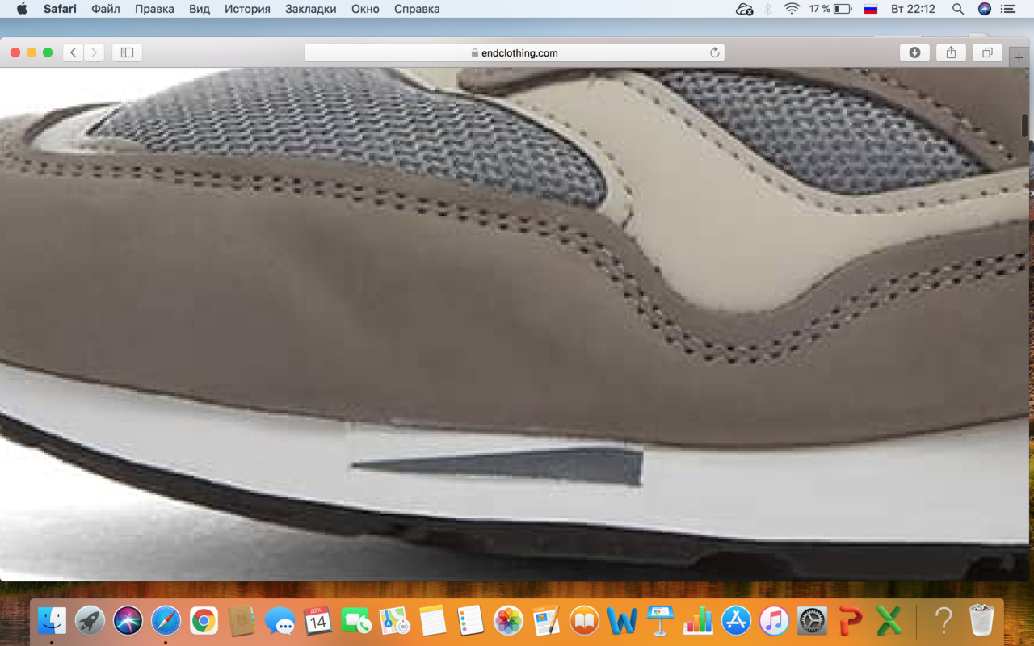Open Launchpad rocket in the Dock

(90, 620)
